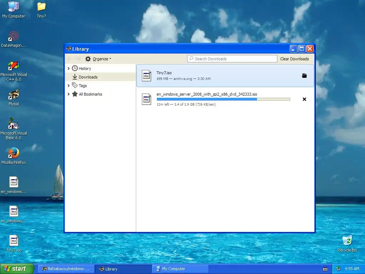This screenshot has width=365, height=274.
Task: Click the windows_server_2008 iso file icon in list
Action: [x=146, y=99]
